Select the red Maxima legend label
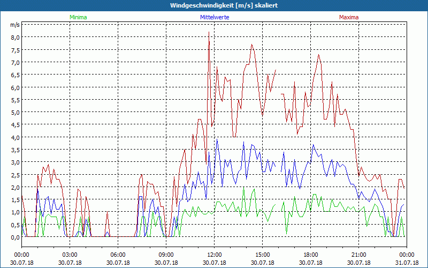This screenshot has height=268, width=428. coord(349,17)
